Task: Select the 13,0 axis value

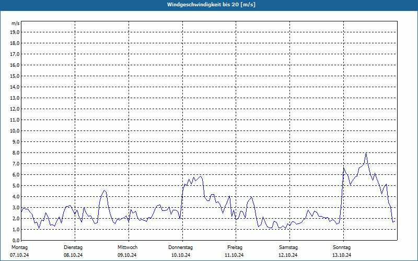Action: (15, 98)
